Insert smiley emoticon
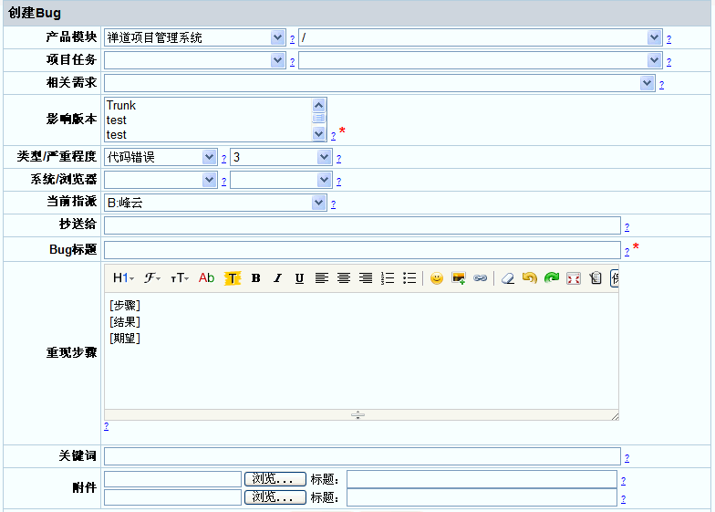Viewport: 715px width, 512px height. [436, 277]
